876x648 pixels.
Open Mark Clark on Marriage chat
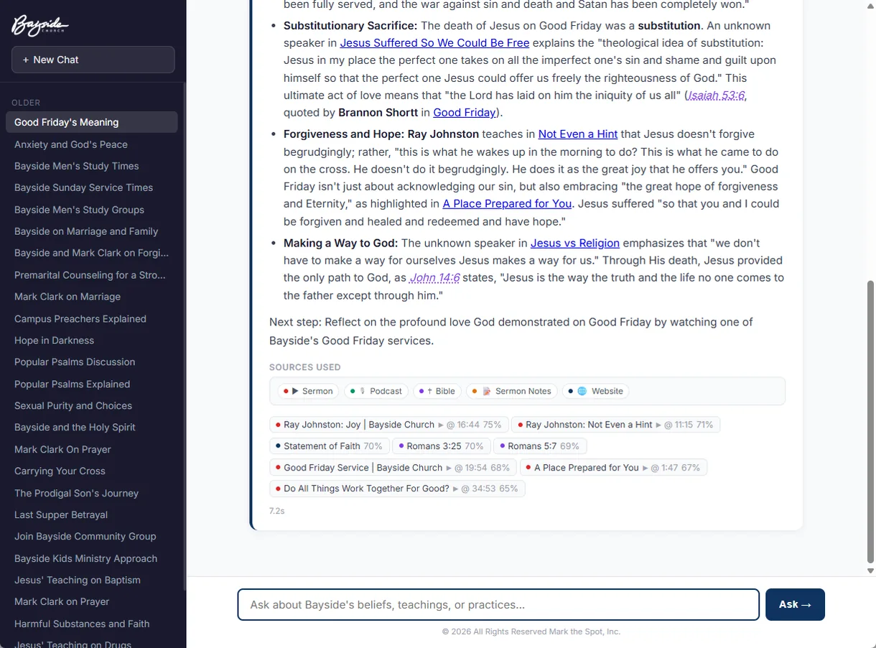(92, 297)
